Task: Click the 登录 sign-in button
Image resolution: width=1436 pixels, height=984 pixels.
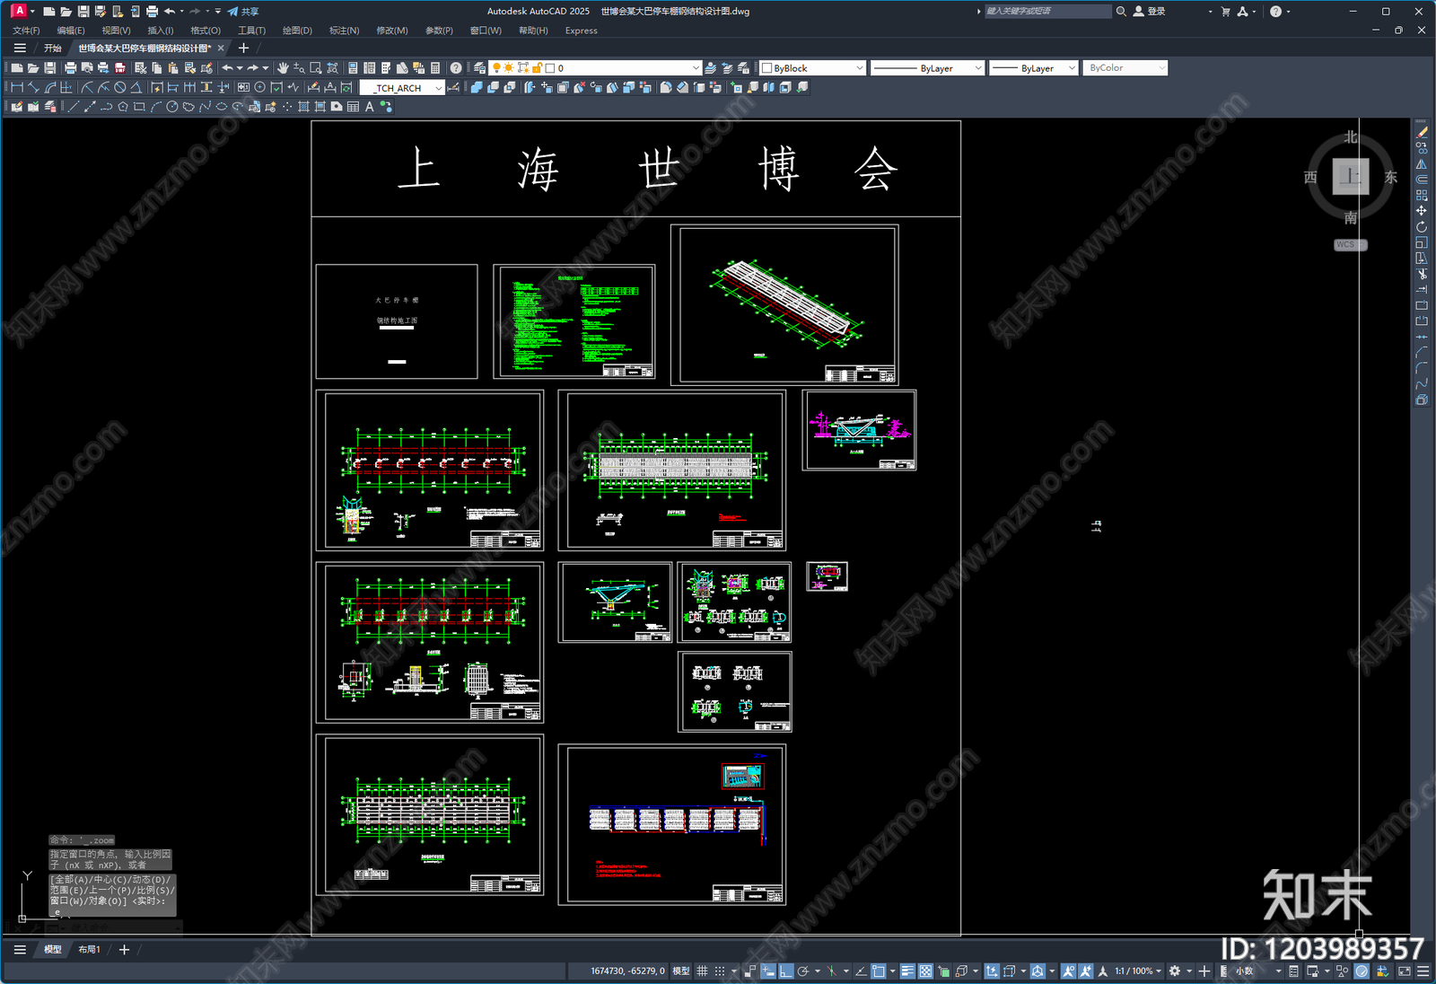Action: (x=1150, y=12)
